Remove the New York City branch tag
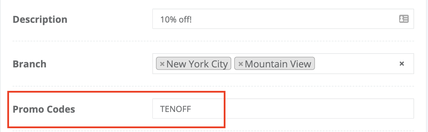This screenshot has height=132, width=428. [x=162, y=64]
